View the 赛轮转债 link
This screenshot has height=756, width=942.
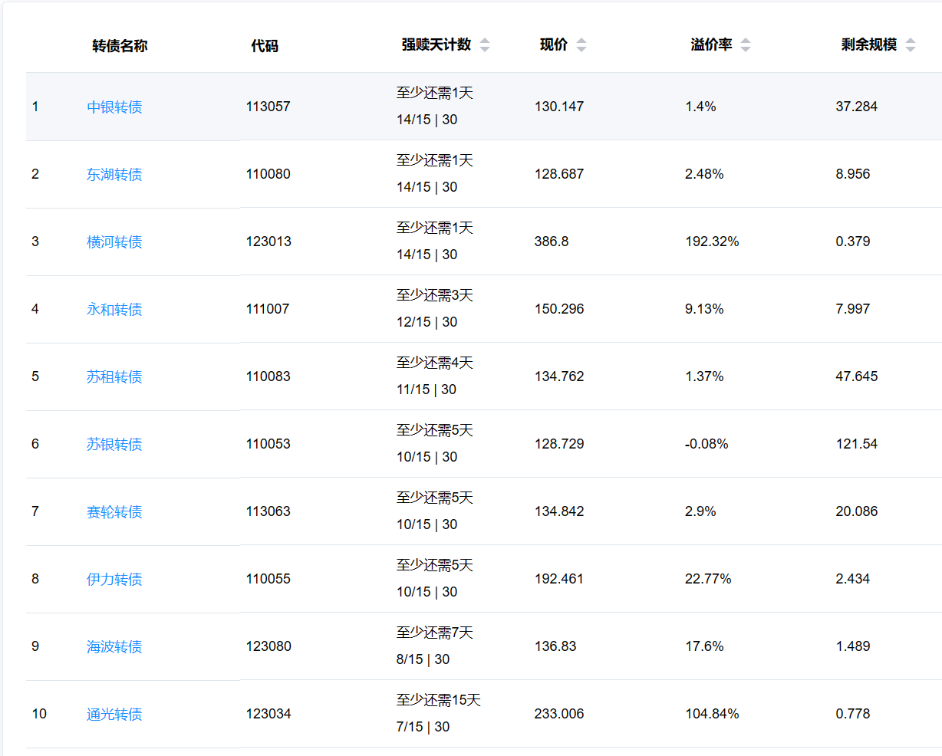tap(114, 512)
